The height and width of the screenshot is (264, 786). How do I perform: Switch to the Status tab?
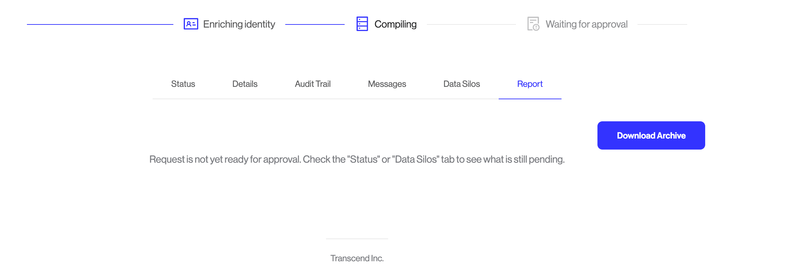pyautogui.click(x=183, y=84)
